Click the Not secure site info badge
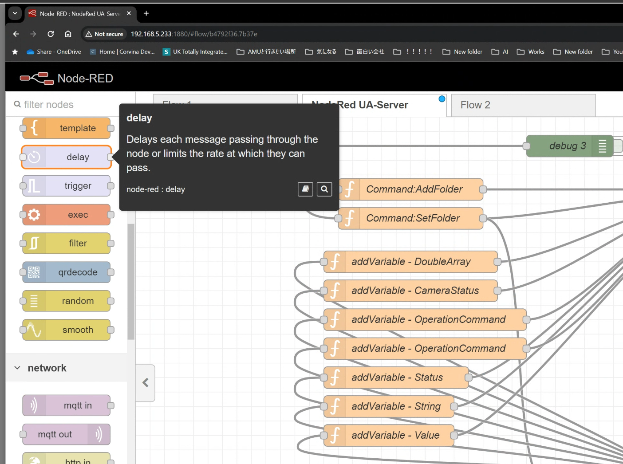The width and height of the screenshot is (623, 464). click(x=105, y=34)
